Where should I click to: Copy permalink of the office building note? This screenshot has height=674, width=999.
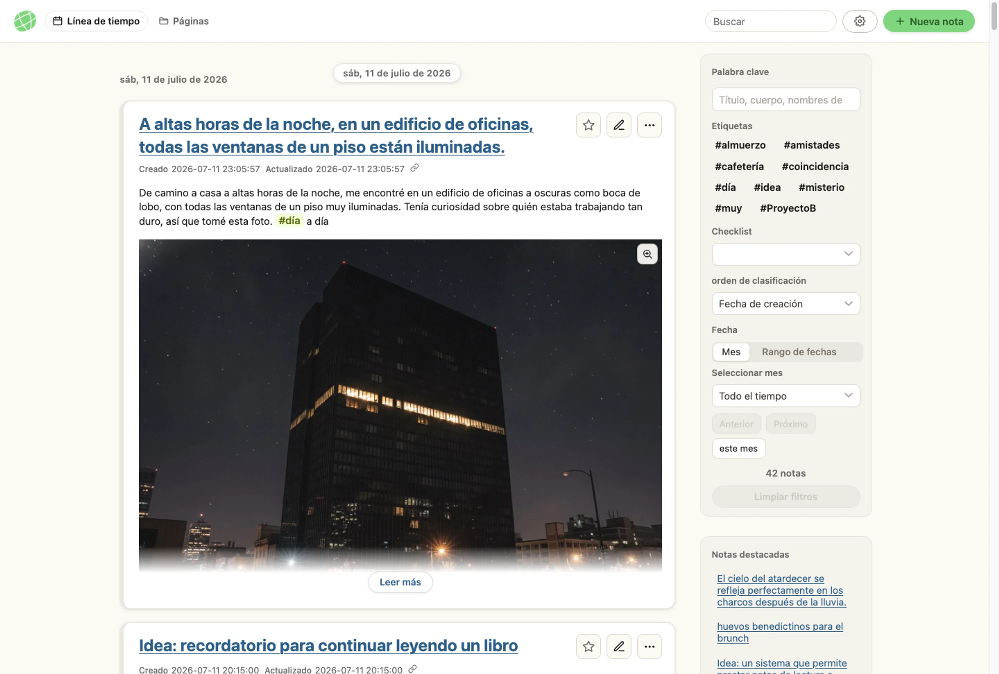415,168
